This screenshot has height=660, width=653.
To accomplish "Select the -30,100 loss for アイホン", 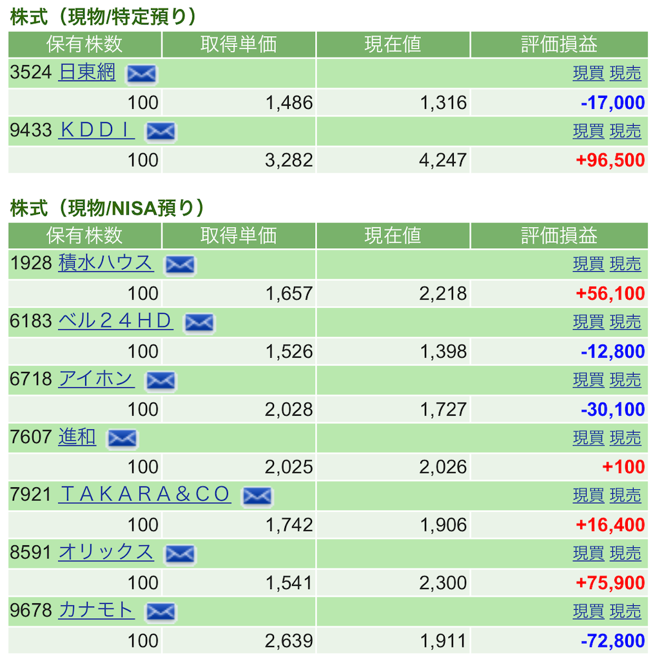I will point(612,409).
